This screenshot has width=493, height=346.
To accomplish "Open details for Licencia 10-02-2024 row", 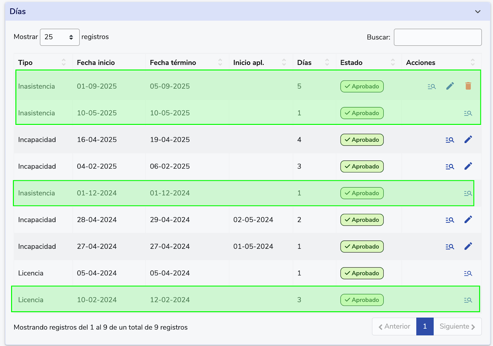I will 468,300.
